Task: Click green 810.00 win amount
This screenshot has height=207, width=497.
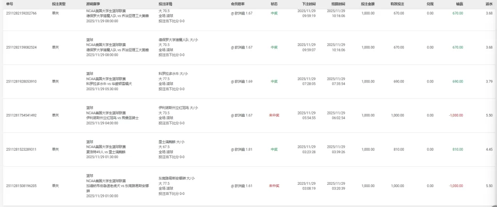Action: click(458, 149)
